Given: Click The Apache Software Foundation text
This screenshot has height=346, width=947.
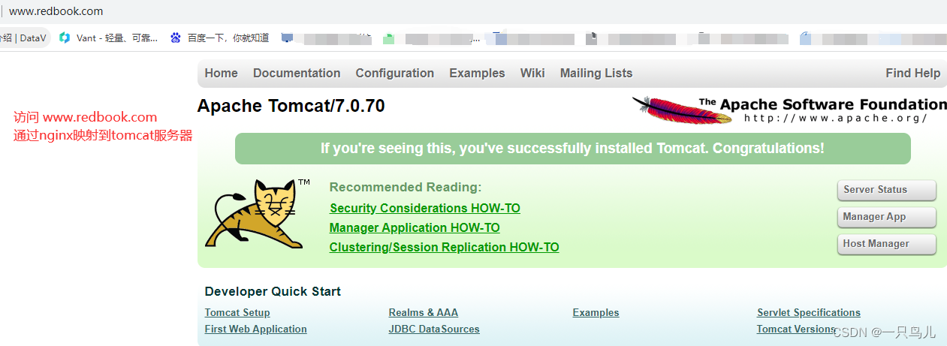Looking at the screenshot, I should tap(822, 104).
